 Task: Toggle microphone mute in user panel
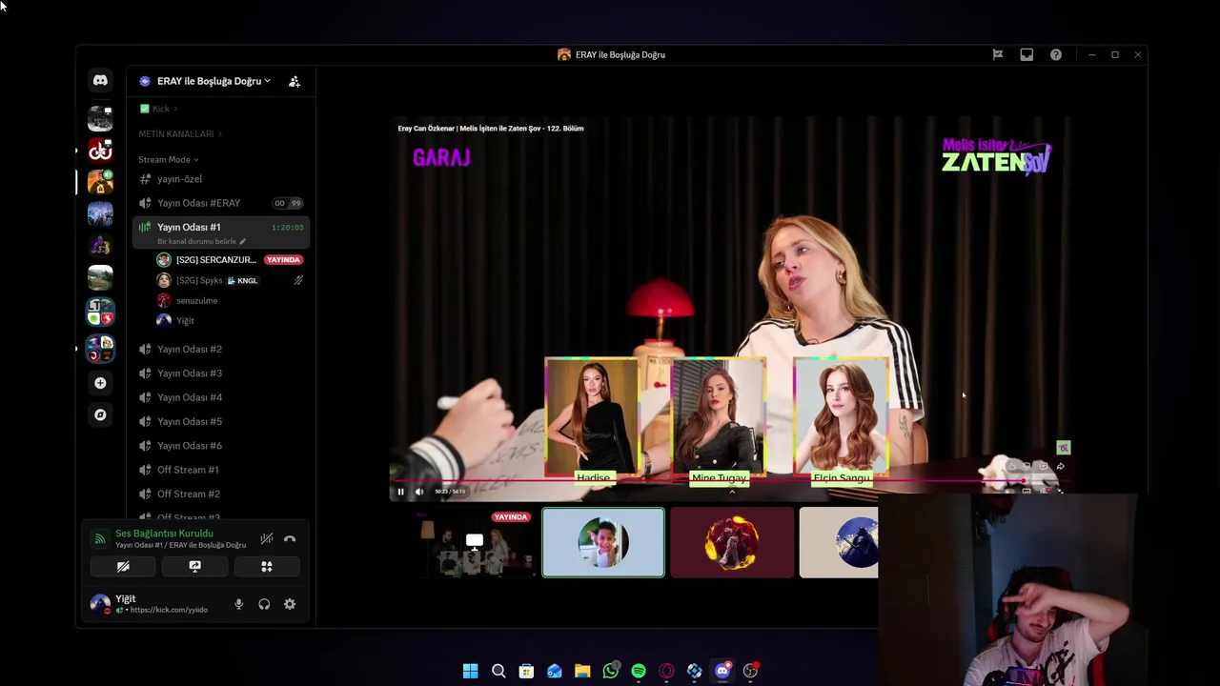coord(238,604)
